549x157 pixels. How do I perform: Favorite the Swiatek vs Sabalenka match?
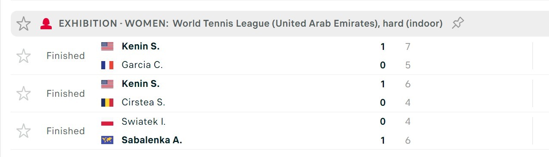[23, 131]
